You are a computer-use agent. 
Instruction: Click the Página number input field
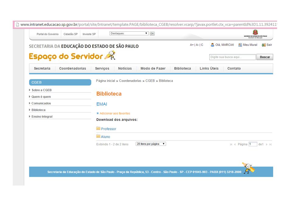(x=253, y=144)
